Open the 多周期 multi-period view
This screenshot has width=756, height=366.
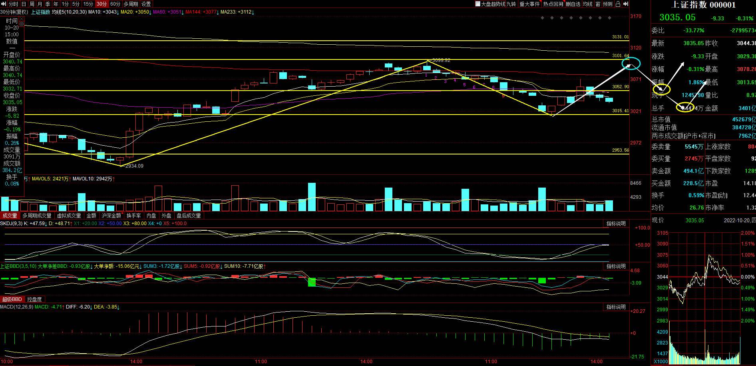pyautogui.click(x=131, y=4)
